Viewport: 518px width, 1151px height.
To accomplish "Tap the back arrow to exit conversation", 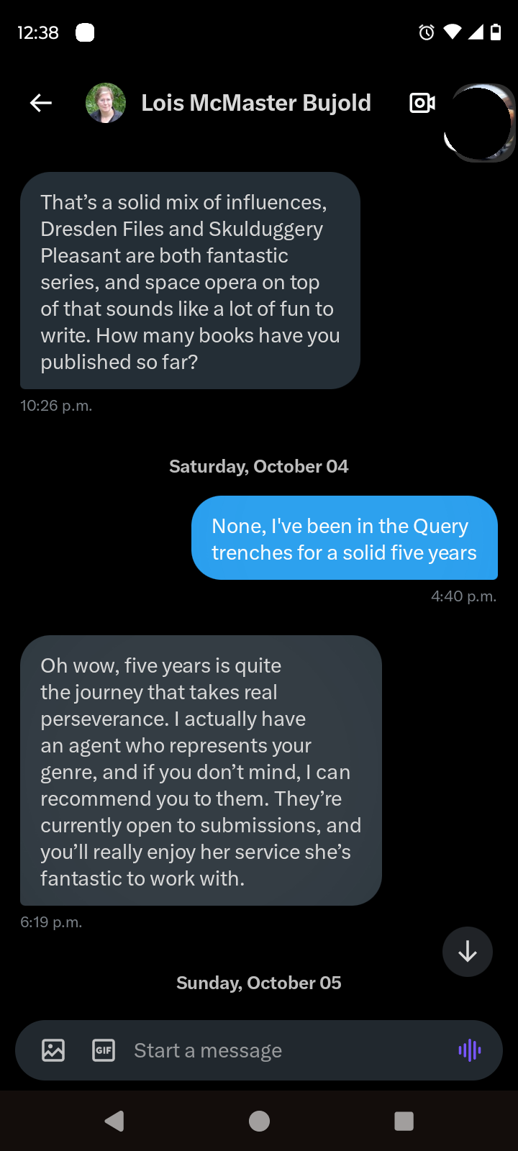I will pos(40,103).
